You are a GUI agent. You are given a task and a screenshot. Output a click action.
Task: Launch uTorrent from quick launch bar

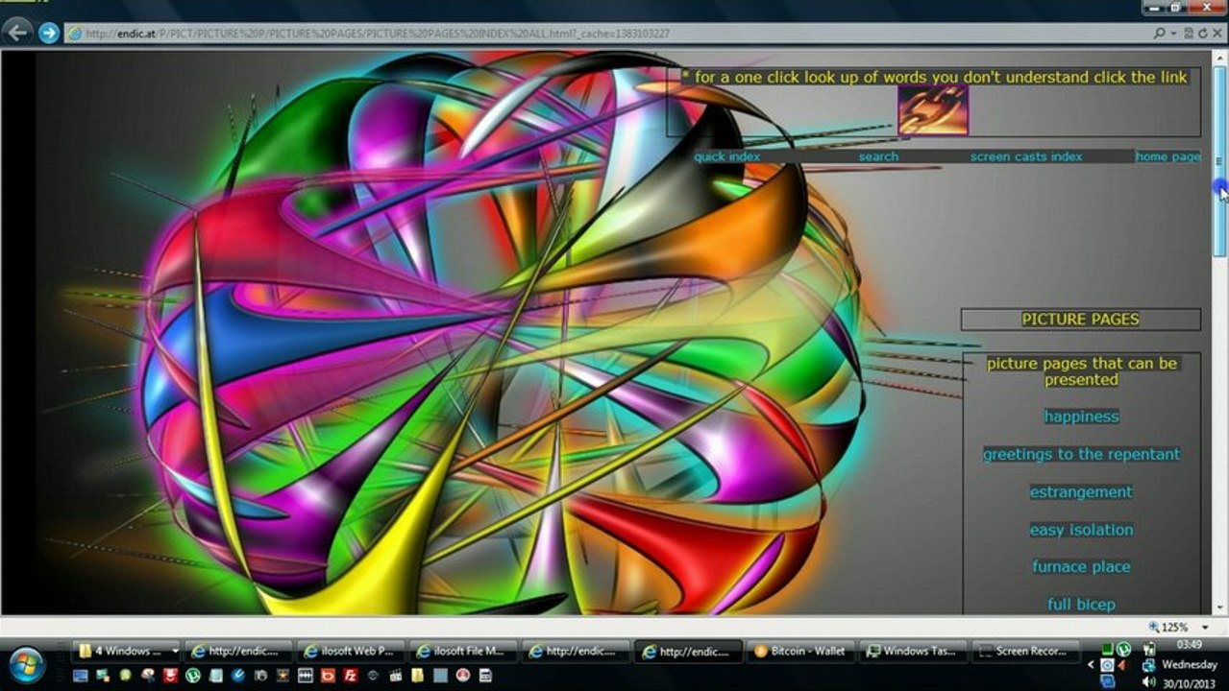tap(193, 676)
